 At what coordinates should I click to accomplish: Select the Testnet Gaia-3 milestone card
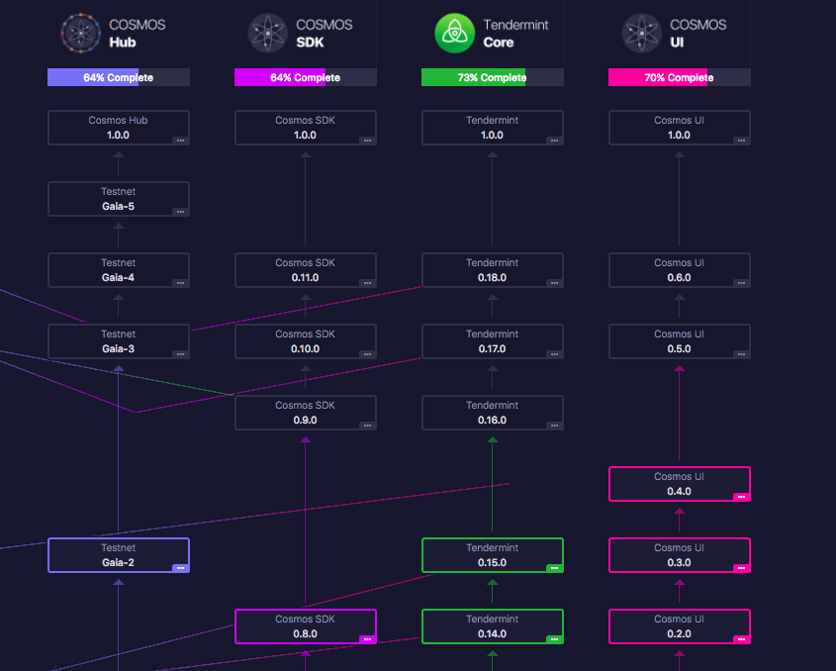click(x=118, y=341)
